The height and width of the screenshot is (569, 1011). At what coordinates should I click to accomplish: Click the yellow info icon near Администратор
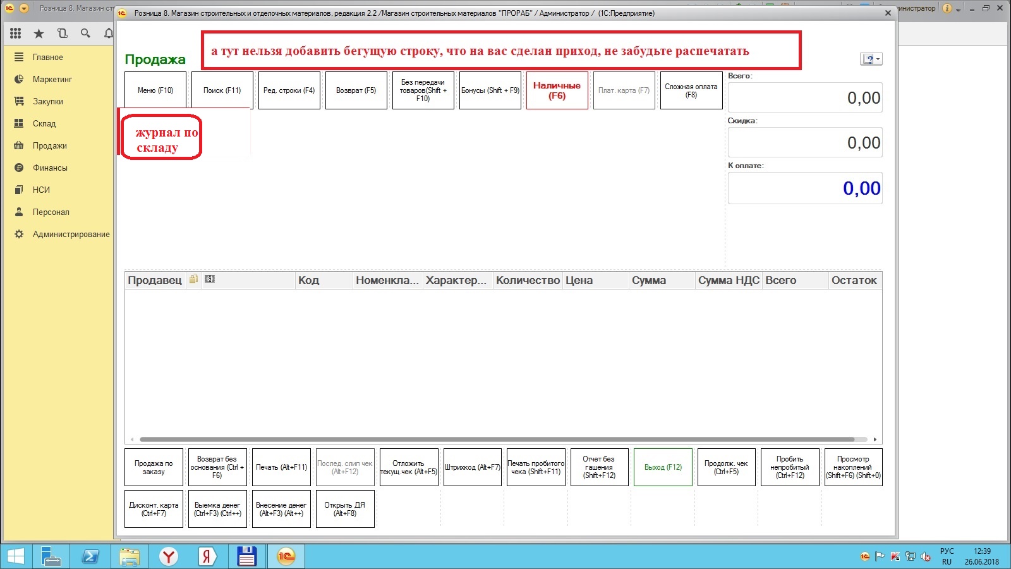tap(947, 8)
